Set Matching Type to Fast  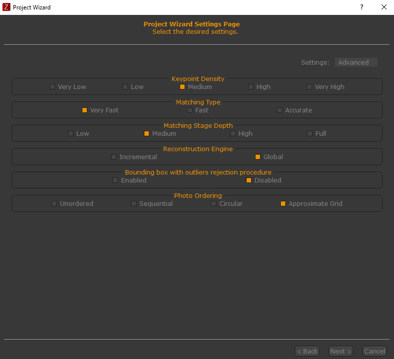pyautogui.click(x=190, y=110)
